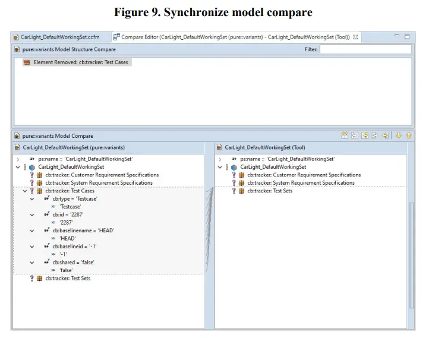Click the Filter input field
Image resolution: width=429 pixels, height=338 pixels.
(365, 49)
